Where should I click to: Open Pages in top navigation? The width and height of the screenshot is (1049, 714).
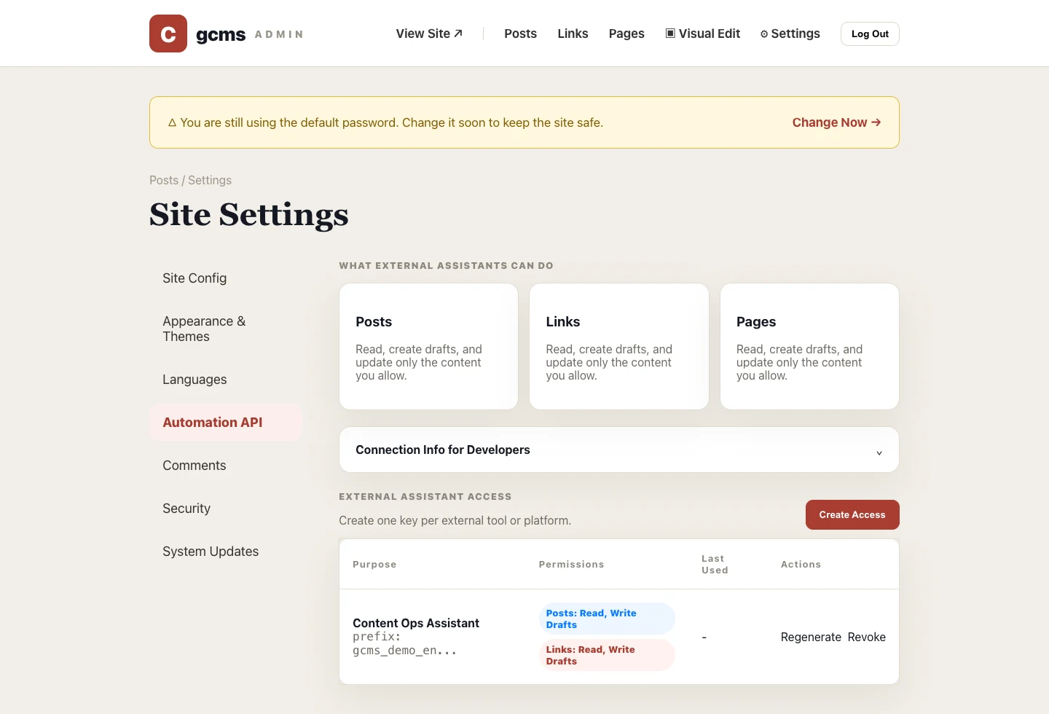tap(626, 34)
